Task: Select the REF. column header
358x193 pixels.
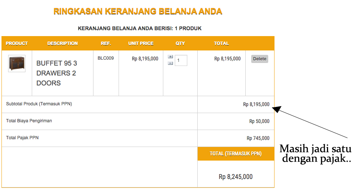Action: pyautogui.click(x=106, y=43)
